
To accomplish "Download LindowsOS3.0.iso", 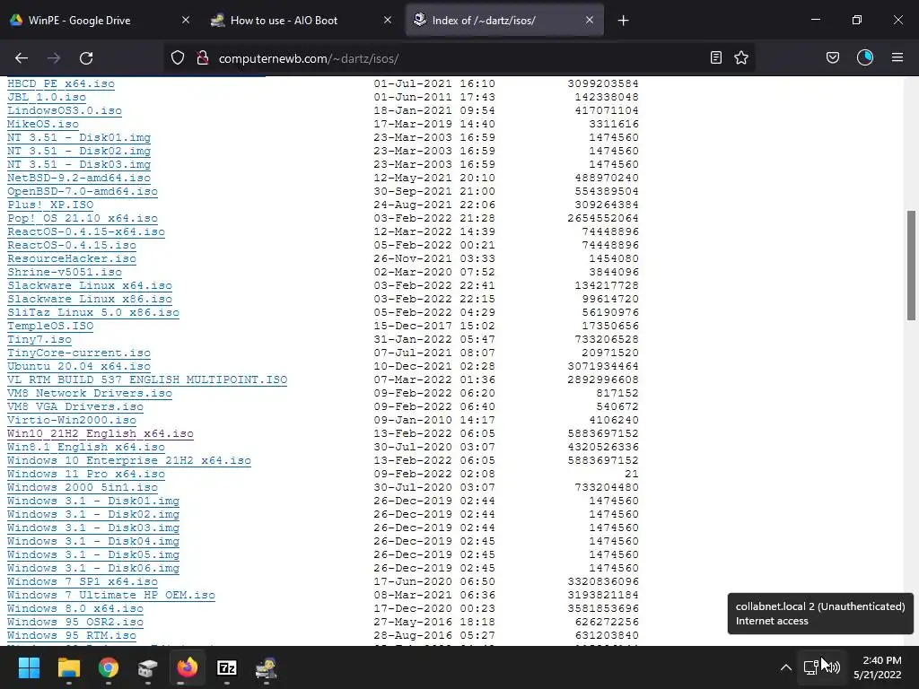I will click(65, 110).
